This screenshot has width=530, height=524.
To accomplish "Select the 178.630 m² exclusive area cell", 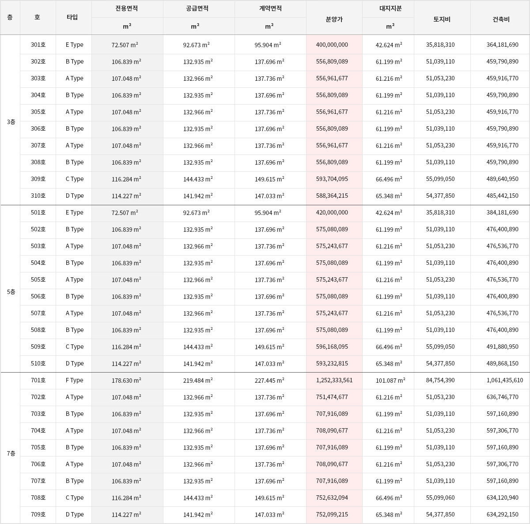I will [x=126, y=380].
